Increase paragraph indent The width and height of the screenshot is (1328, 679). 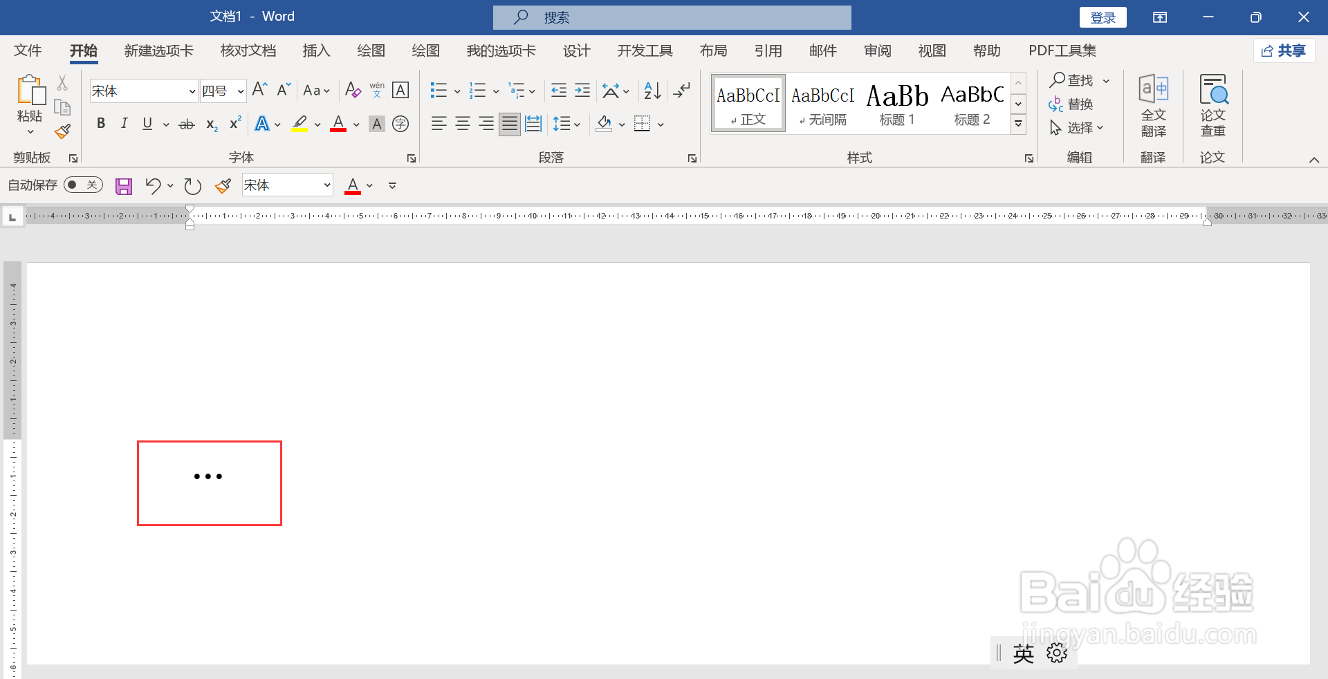click(x=582, y=90)
